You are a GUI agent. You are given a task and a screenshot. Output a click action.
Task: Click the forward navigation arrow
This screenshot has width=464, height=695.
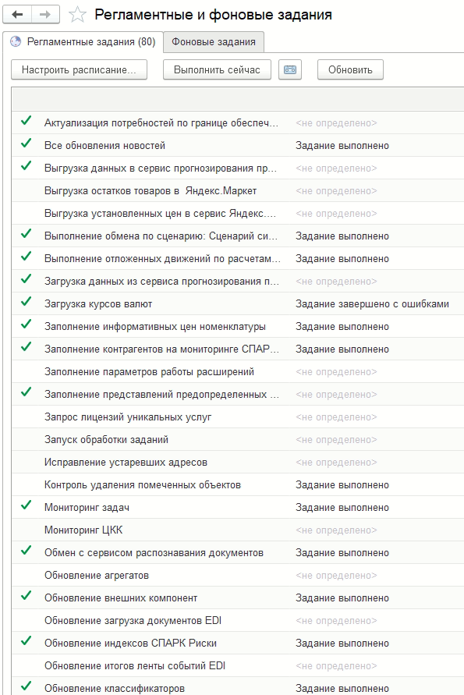click(x=45, y=15)
